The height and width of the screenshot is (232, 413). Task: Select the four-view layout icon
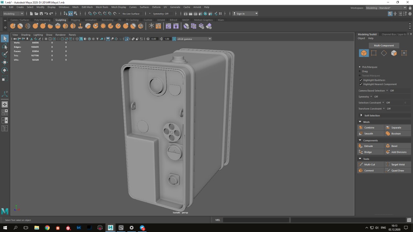click(5, 112)
